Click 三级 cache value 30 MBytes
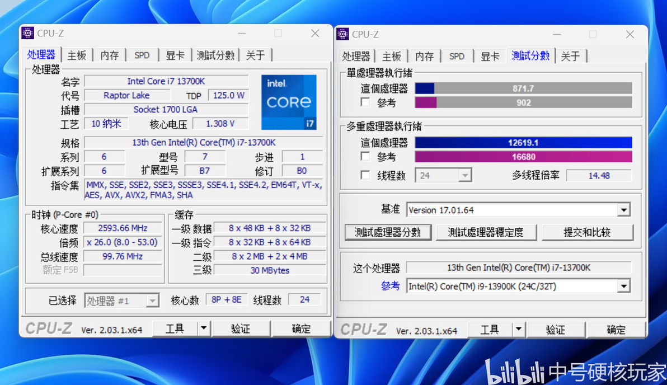Viewport: 667px width, 385px height. pyautogui.click(x=270, y=270)
